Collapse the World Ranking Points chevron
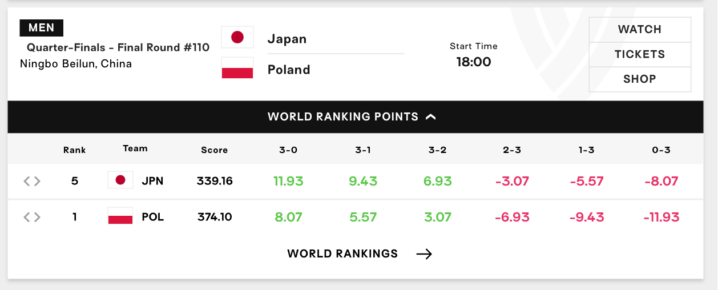Image resolution: width=718 pixels, height=290 pixels. [x=431, y=117]
